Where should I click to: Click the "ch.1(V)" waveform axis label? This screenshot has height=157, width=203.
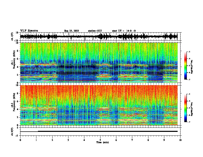coord(12,36)
